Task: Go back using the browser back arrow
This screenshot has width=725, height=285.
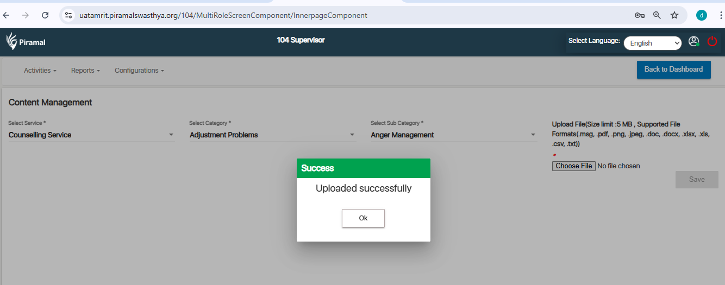Action: (x=7, y=15)
